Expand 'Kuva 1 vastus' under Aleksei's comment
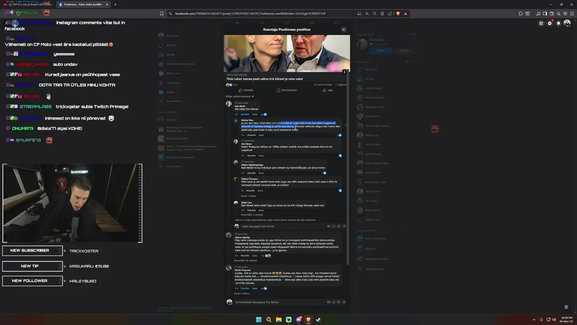This screenshot has height=325, width=577. coord(248,196)
